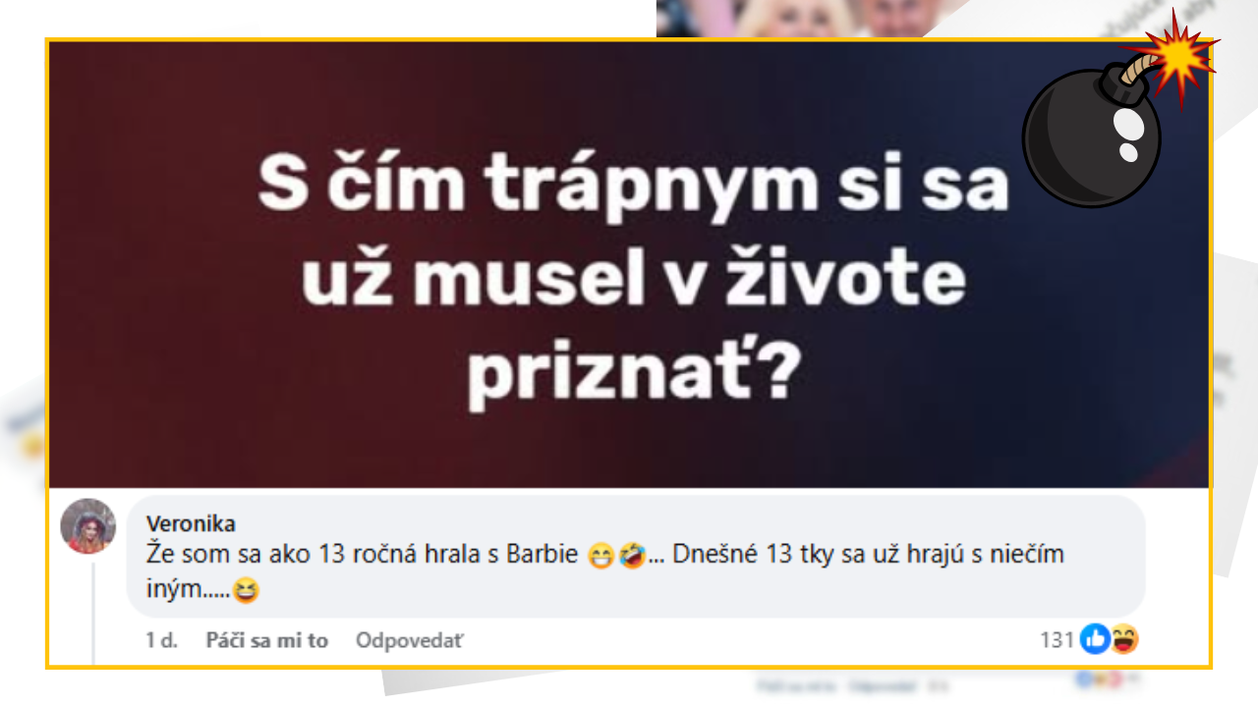
Task: Click the blue thumbs-up reaction icon
Action: (x=1094, y=640)
